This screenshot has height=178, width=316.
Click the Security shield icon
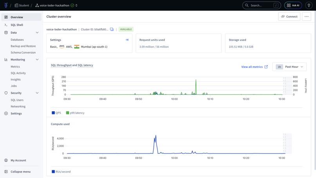[x=6, y=93]
